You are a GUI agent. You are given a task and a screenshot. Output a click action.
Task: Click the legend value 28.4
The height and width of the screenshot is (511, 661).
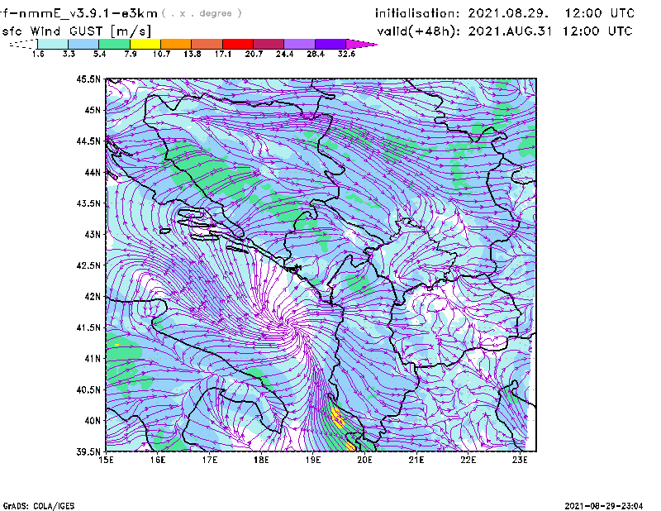316,54
